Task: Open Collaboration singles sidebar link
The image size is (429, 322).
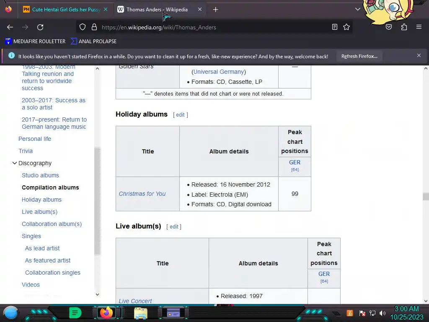Action: (x=52, y=273)
